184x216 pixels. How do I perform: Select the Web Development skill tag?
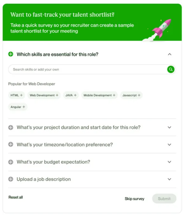coord(44,95)
